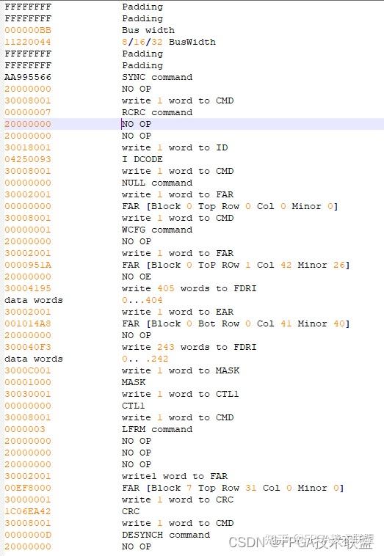The width and height of the screenshot is (384, 556).
Task: Select the 'I DCODE' label
Action: point(142,159)
